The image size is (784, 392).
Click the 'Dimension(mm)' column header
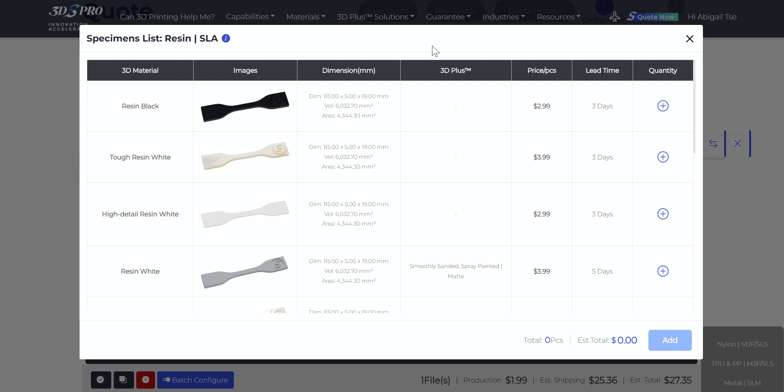[349, 70]
